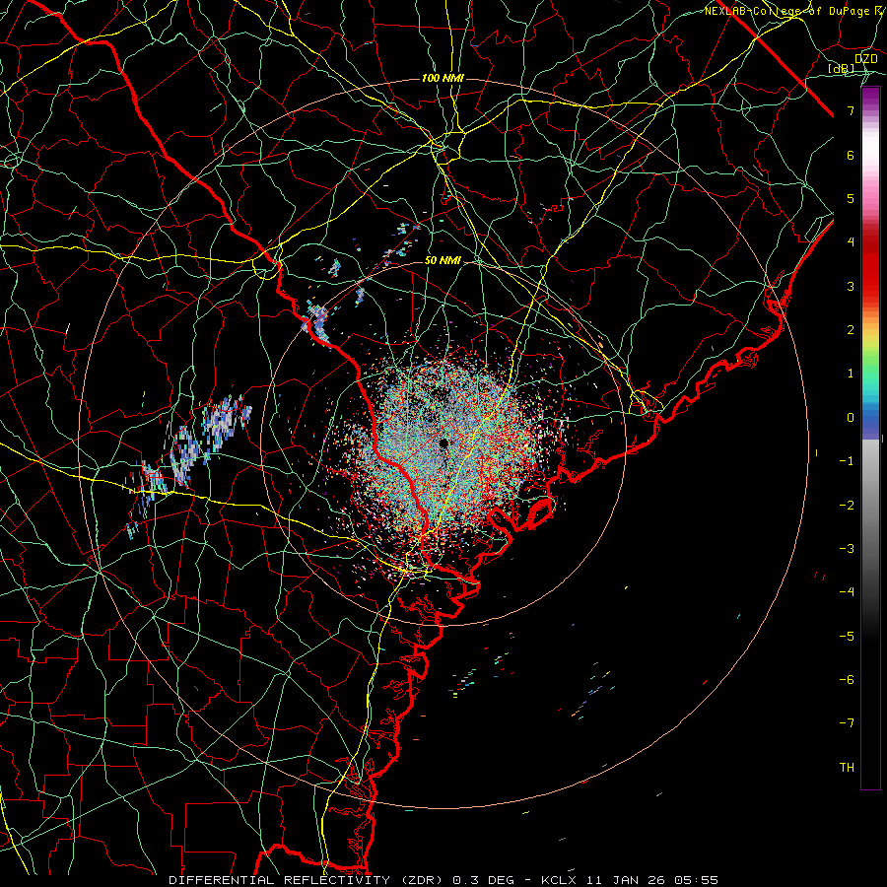The height and width of the screenshot is (887, 887).
Task: Click the [dB] units label
Action: pyautogui.click(x=842, y=68)
